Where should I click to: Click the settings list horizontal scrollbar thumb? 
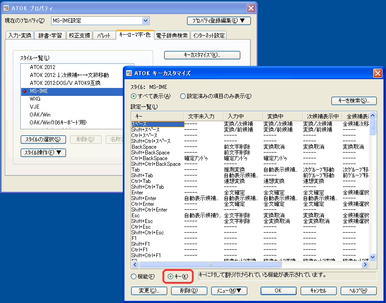click(x=210, y=265)
